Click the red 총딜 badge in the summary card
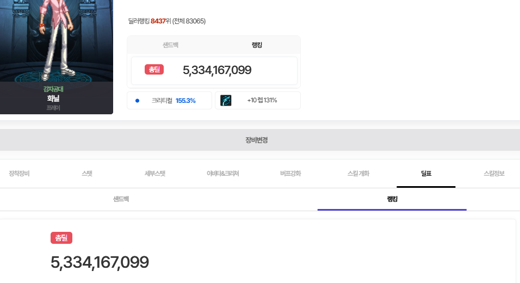Viewport: 520px width, 283px height. [x=154, y=70]
